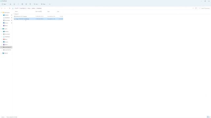Open Music under This PC
Screen dimensions: 211x118
[x=6, y=39]
